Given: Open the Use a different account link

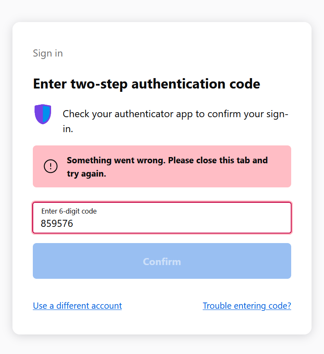Looking at the screenshot, I should click(77, 306).
